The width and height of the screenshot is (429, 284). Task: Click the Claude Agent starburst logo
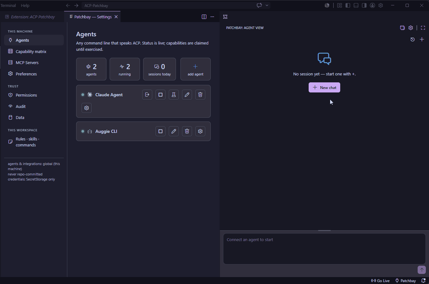pyautogui.click(x=90, y=95)
